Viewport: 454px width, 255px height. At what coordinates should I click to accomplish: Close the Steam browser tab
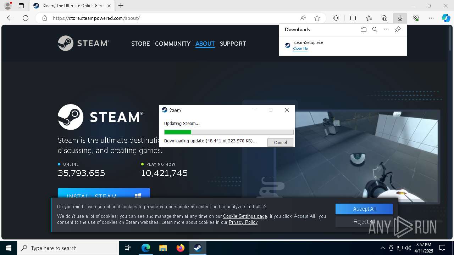pos(109,6)
